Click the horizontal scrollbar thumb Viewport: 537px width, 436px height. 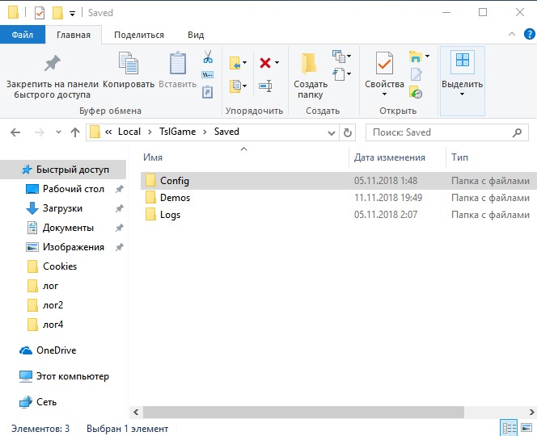tap(303, 412)
